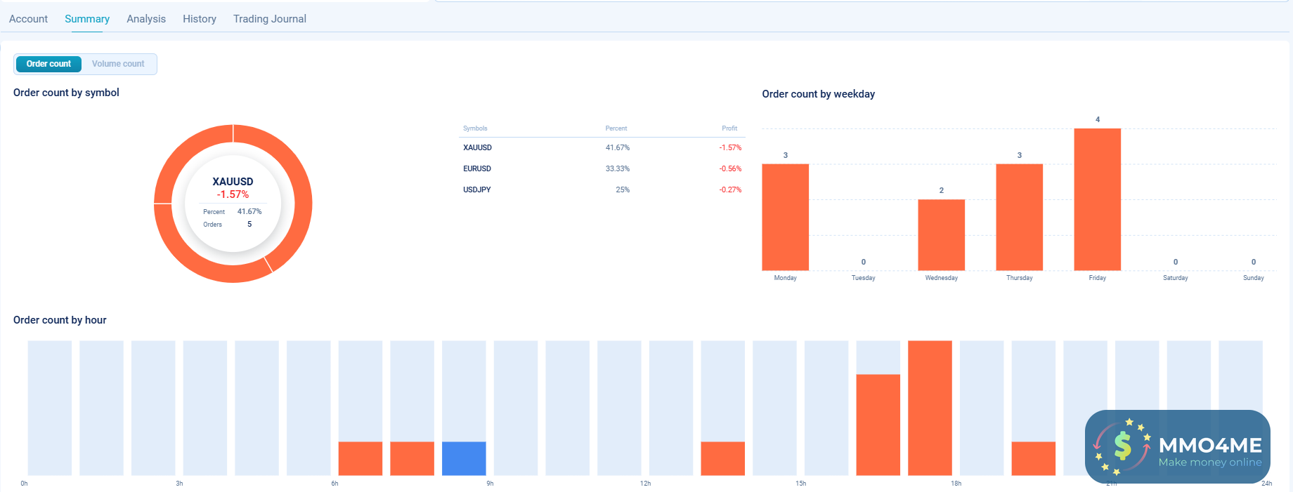Open the Account tab
1293x492 pixels.
28,19
